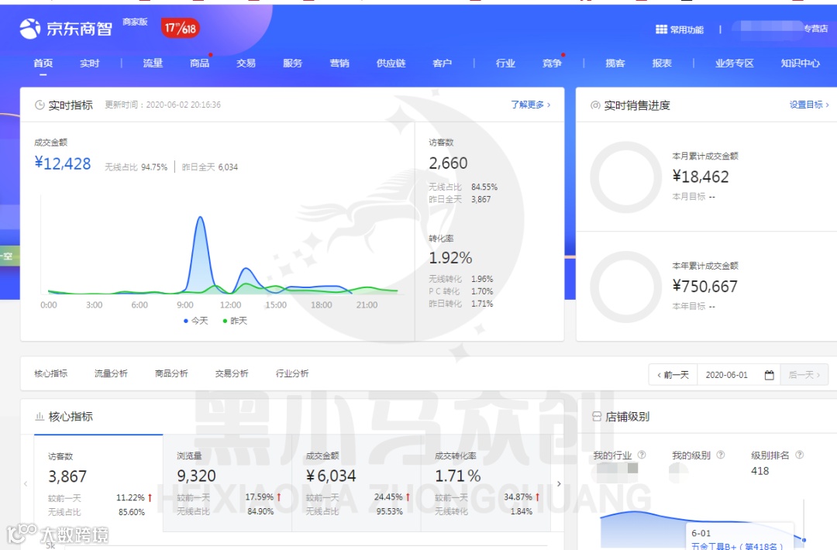Click the right arrow of metric cards
This screenshot has width=837, height=550.
[559, 484]
